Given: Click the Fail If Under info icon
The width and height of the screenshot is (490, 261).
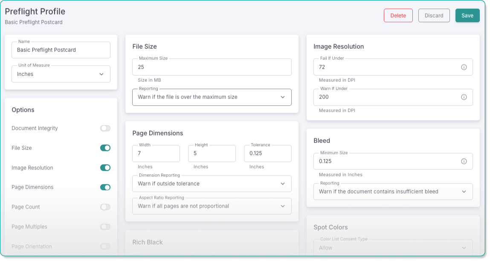Looking at the screenshot, I should click(x=464, y=67).
